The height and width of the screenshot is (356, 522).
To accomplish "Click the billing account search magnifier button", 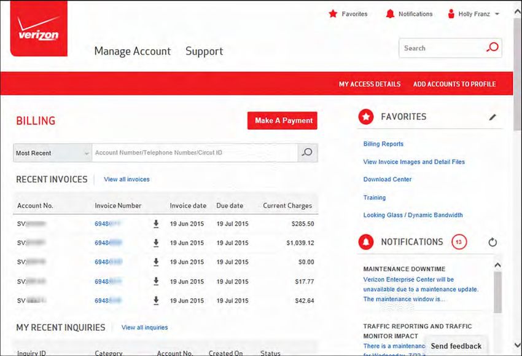I will tap(307, 152).
